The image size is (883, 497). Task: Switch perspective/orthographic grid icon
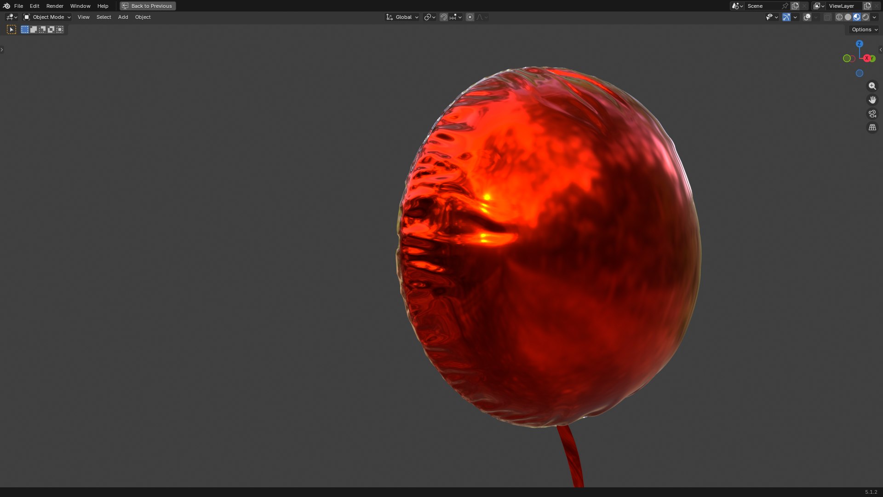point(872,127)
